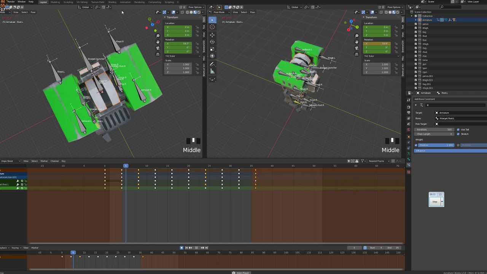Click zoom magnifier icon in left viewport
The height and width of the screenshot is (274, 487).
point(158,36)
